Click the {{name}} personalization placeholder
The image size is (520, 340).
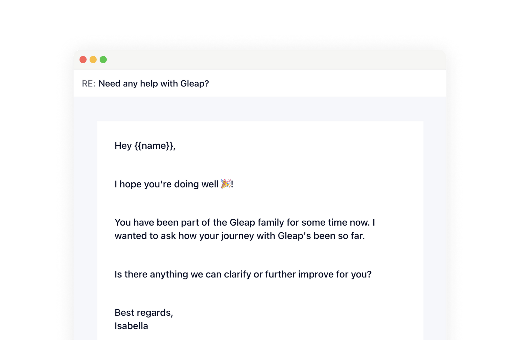click(x=154, y=146)
